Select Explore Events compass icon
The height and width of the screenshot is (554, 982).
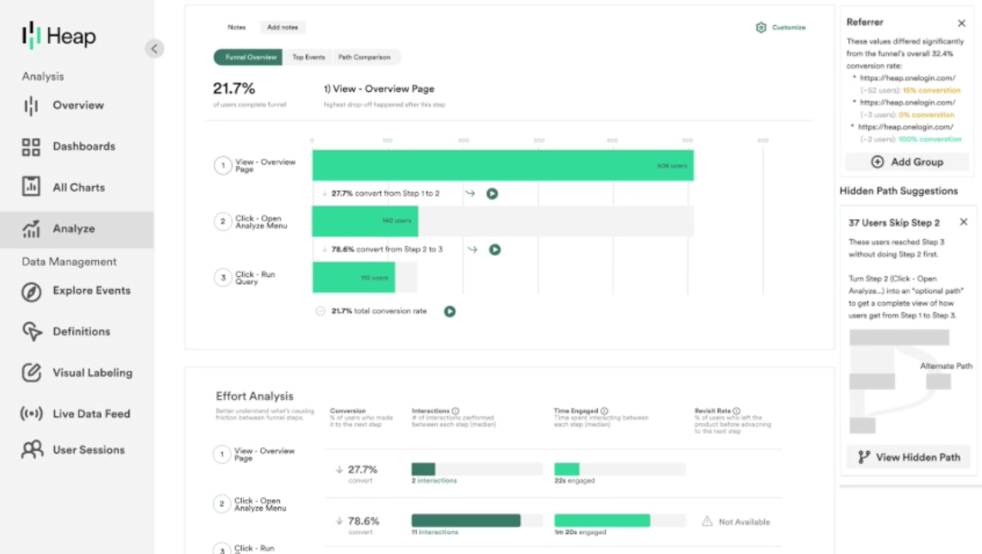(x=31, y=292)
